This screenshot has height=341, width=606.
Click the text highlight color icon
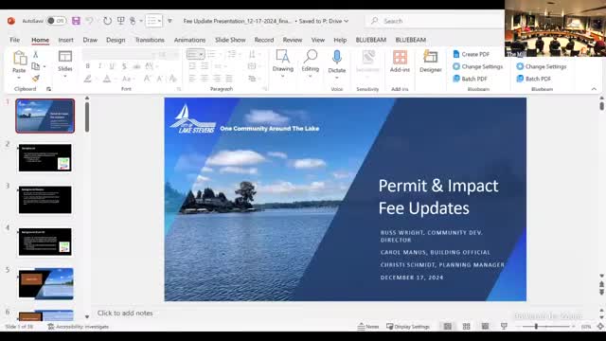(88, 79)
